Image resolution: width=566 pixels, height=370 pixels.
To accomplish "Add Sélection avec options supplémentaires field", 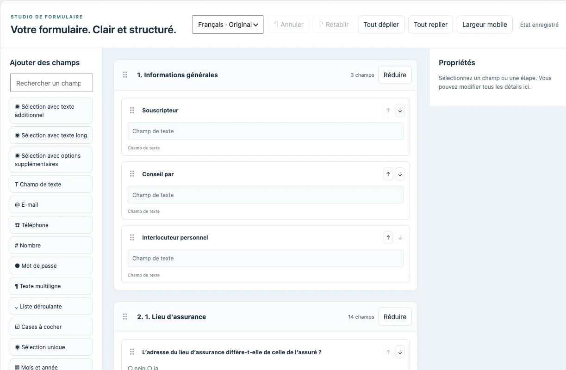I will pyautogui.click(x=51, y=160).
